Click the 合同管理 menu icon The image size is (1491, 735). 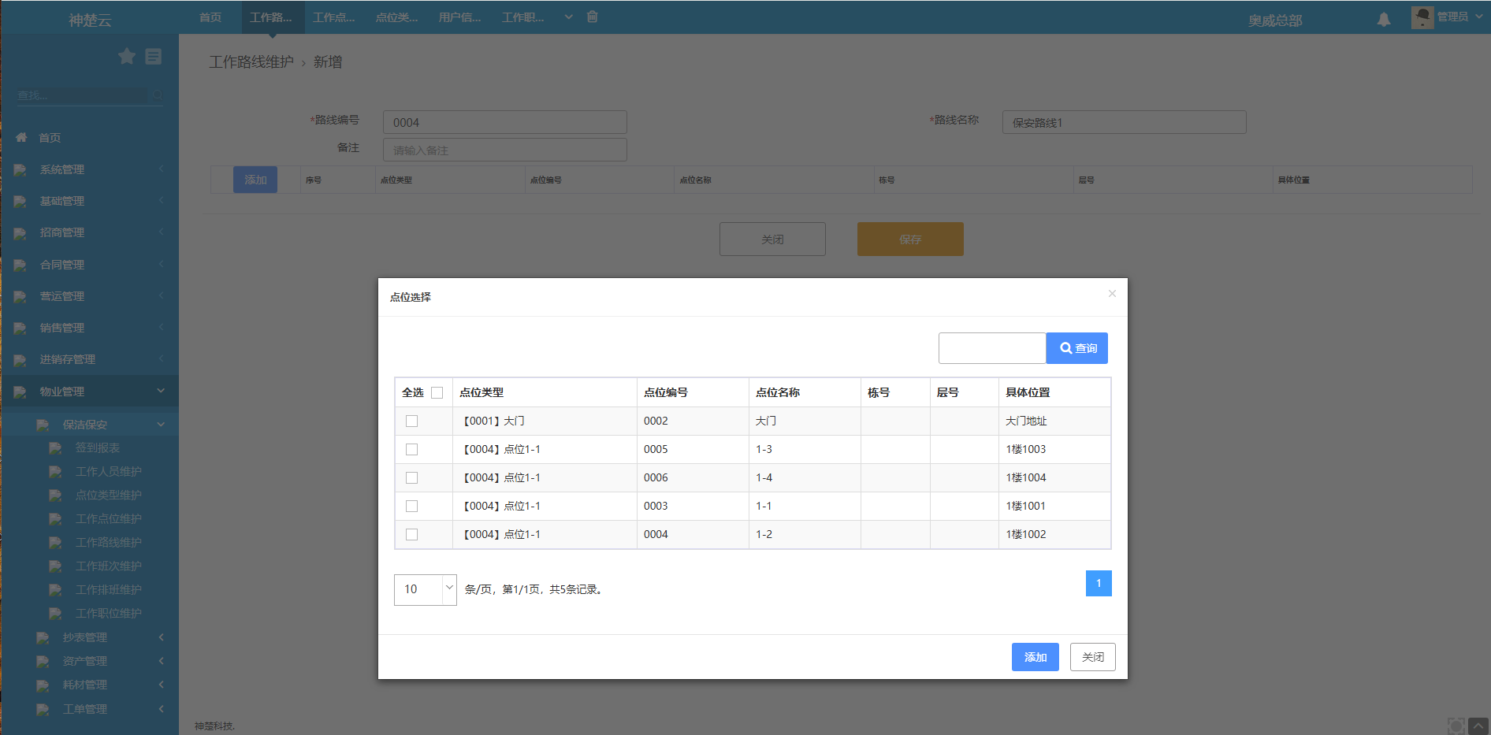click(x=20, y=265)
